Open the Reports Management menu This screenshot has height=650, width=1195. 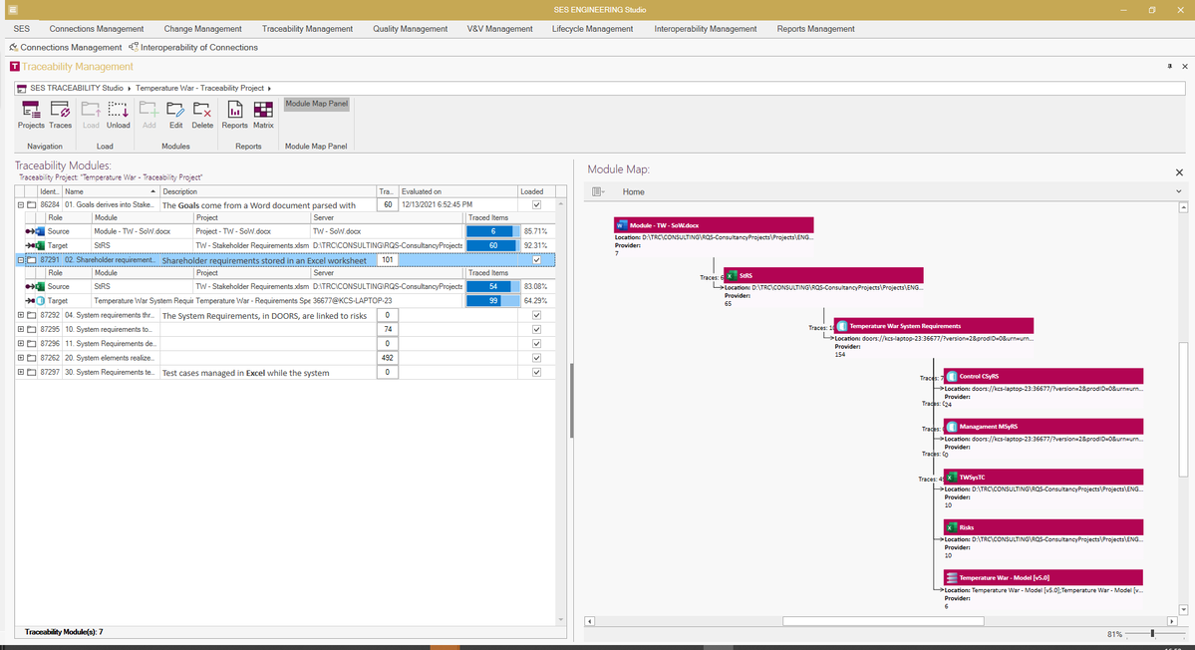pos(815,29)
